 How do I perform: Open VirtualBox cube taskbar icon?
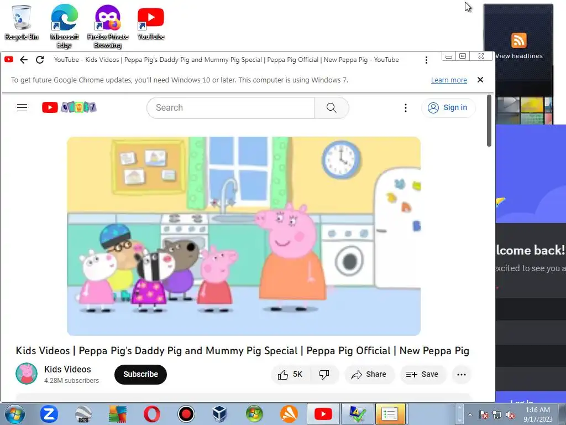[x=220, y=414]
